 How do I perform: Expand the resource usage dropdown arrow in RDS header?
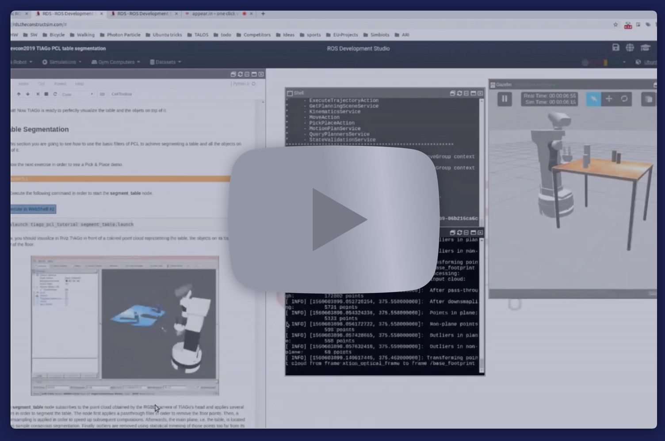[x=624, y=62]
